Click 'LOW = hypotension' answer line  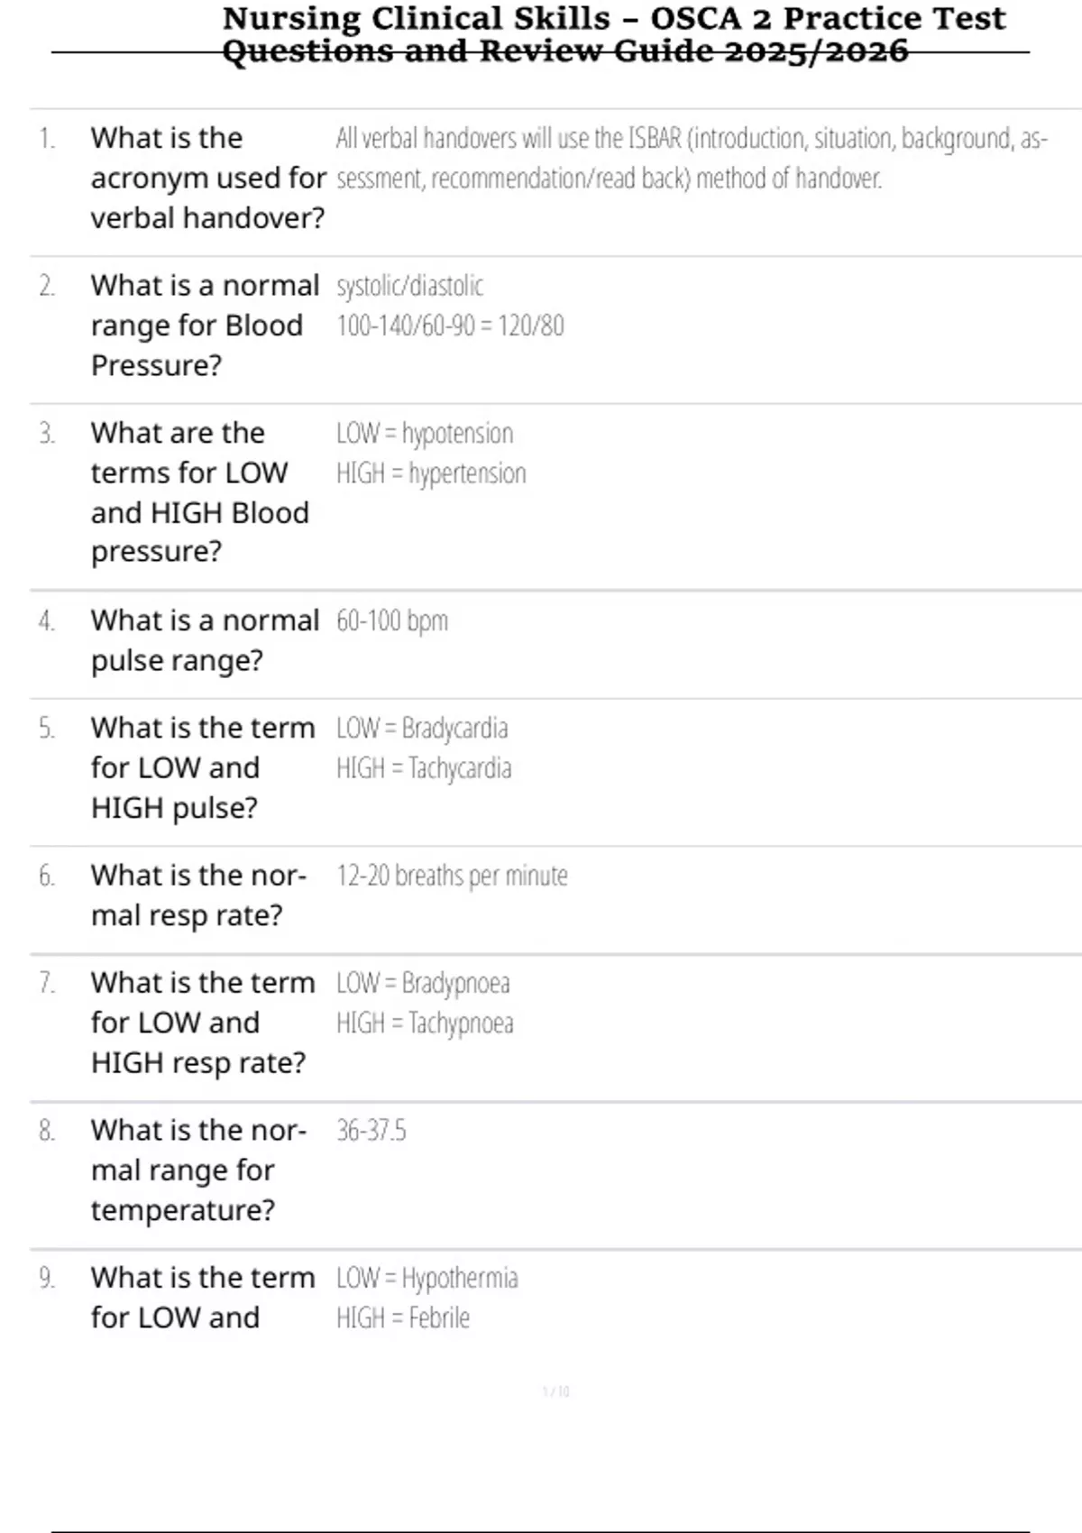(425, 434)
